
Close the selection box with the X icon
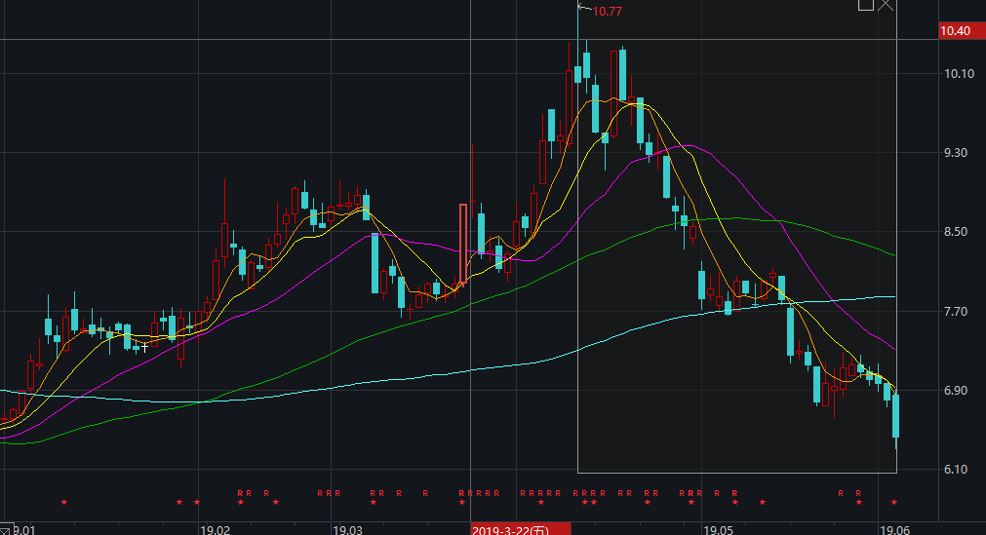[886, 4]
